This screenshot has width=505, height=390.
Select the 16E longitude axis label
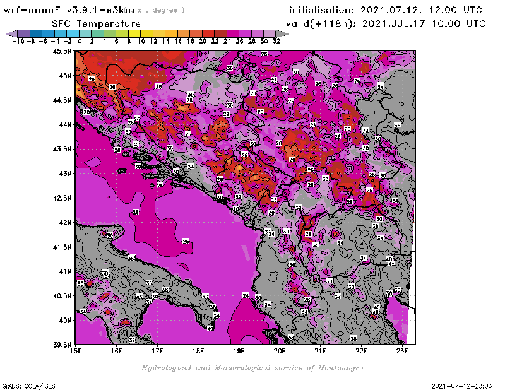pyautogui.click(x=117, y=351)
